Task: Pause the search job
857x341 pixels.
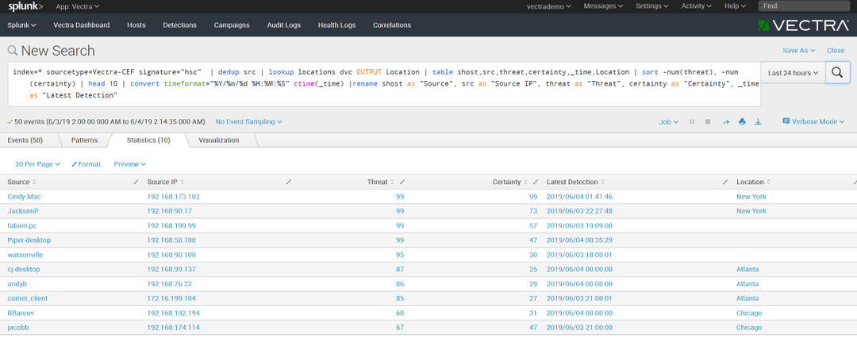Action: (692, 122)
